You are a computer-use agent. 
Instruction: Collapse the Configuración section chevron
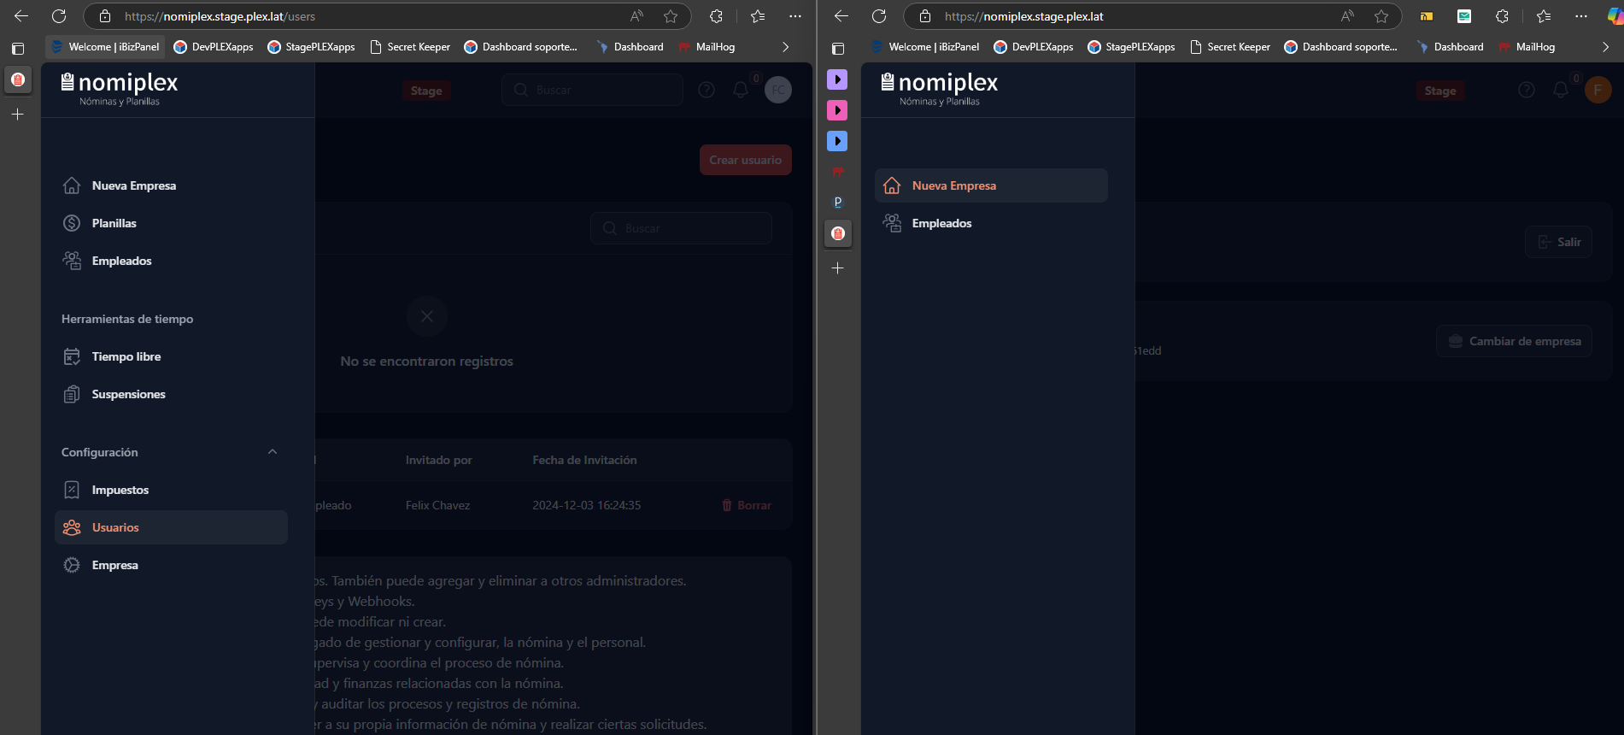coord(273,452)
